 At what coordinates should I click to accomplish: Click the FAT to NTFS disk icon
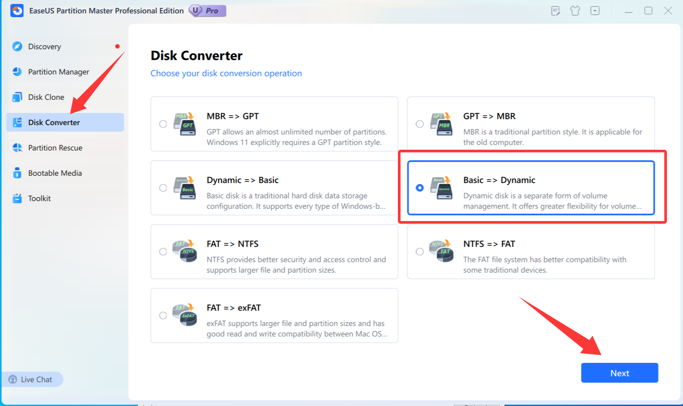click(x=185, y=251)
